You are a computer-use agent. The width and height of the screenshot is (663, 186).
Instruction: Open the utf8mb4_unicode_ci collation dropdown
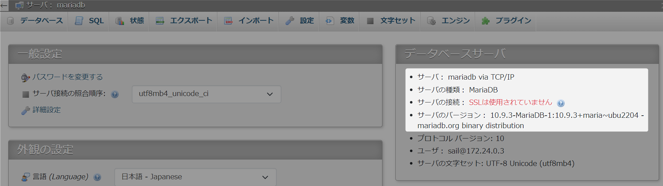207,94
